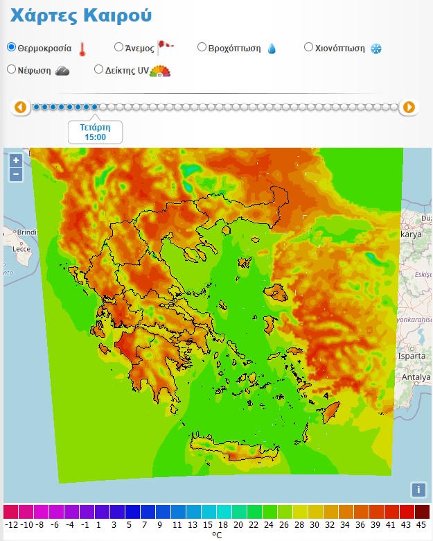
Task: Zoom out on the weather map
Action: click(16, 174)
